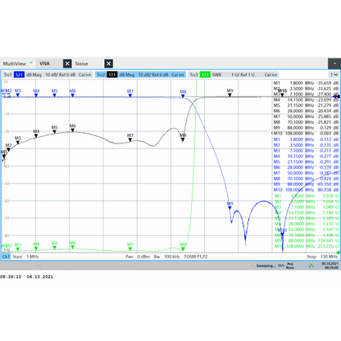
Task: Click marker table row with '-0.069 dB'
Action: pos(306,133)
